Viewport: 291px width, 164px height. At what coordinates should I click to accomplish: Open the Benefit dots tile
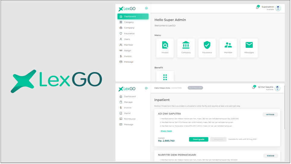pyautogui.click(x=165, y=77)
